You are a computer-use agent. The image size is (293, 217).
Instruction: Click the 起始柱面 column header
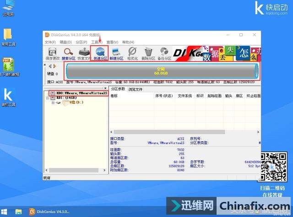click(214, 96)
